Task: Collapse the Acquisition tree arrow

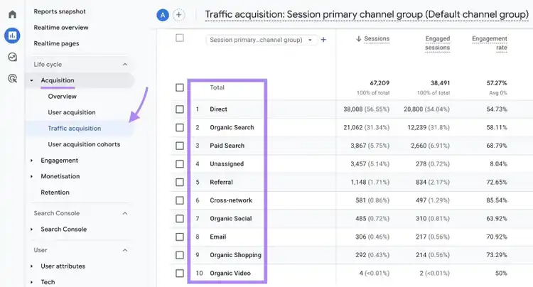Action: coord(31,80)
